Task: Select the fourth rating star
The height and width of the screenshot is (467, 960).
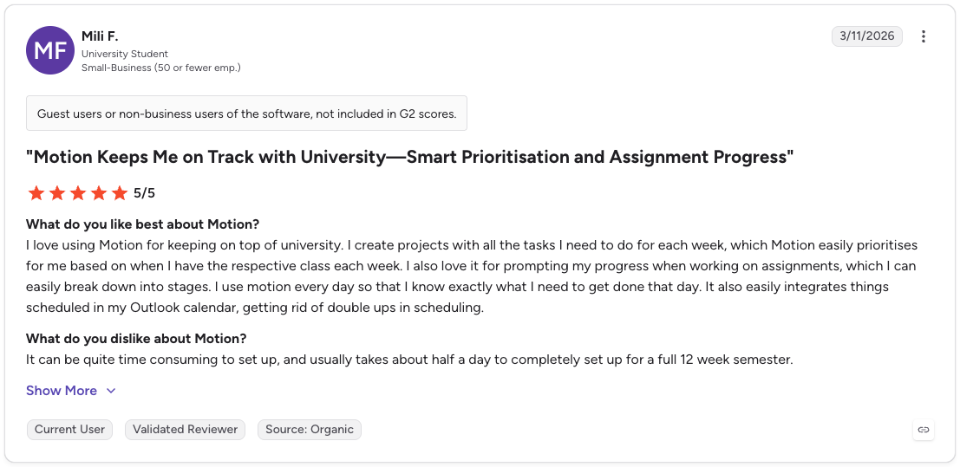Action: (99, 193)
